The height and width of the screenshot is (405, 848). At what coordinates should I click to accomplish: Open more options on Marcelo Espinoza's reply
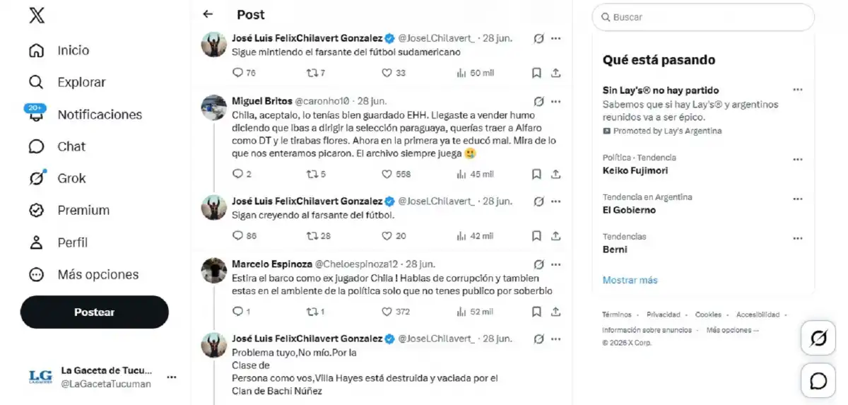[x=556, y=264]
